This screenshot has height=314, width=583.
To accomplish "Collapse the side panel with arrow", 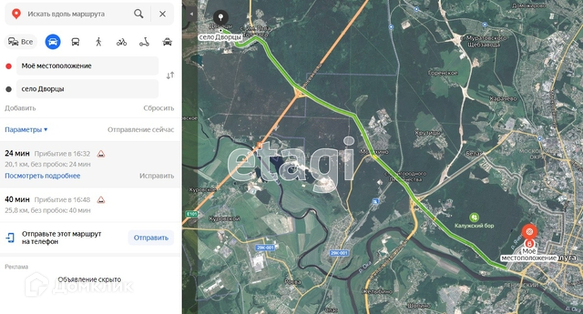I will tap(191, 14).
